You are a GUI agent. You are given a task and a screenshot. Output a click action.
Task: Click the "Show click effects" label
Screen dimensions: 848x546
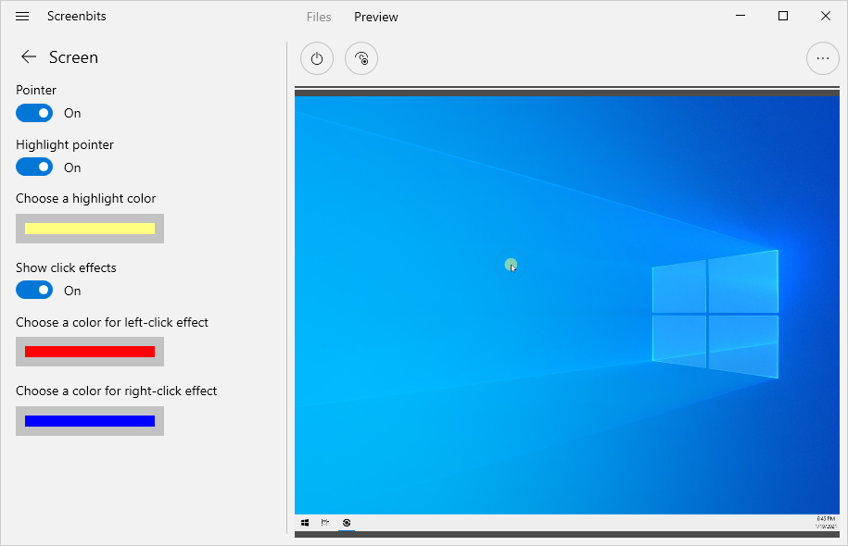[x=66, y=267]
